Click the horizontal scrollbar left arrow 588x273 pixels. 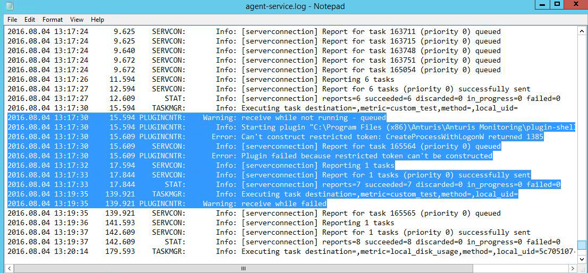pyautogui.click(x=9, y=268)
